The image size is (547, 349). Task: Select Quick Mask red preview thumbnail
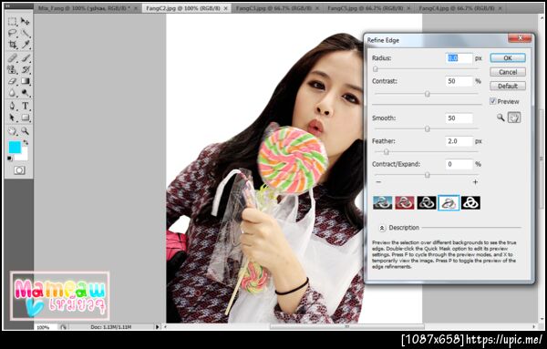coord(404,202)
